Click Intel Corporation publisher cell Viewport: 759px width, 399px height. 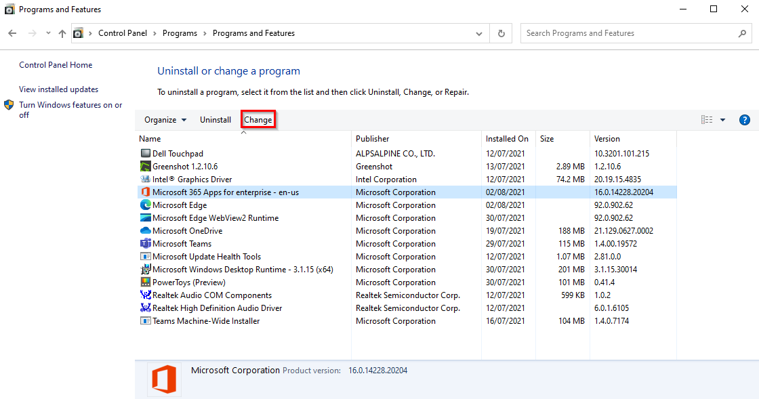click(386, 180)
